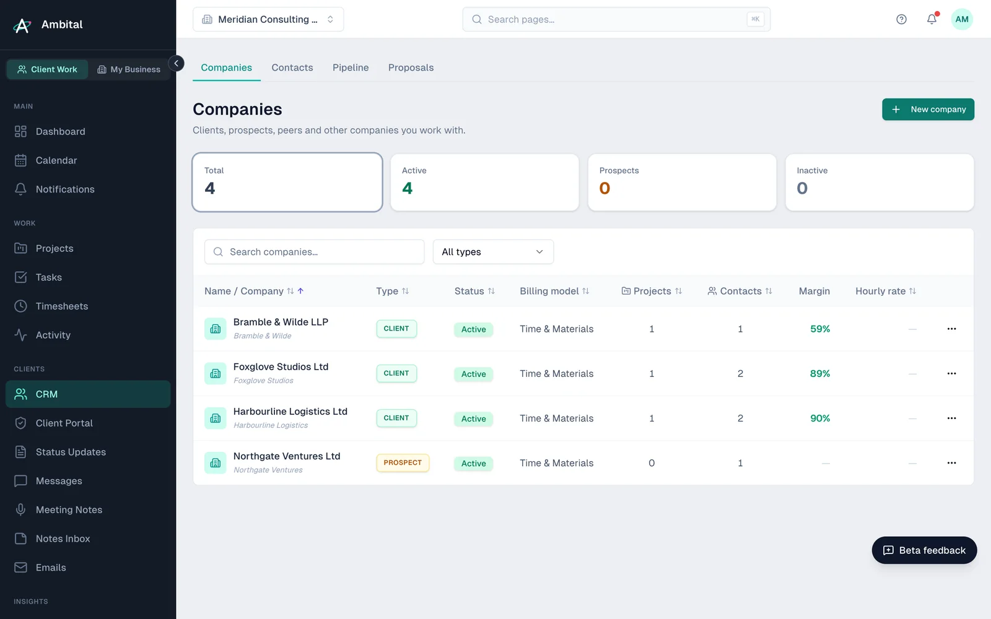This screenshot has height=619, width=991.
Task: Focus the Search pages field
Action: point(616,19)
